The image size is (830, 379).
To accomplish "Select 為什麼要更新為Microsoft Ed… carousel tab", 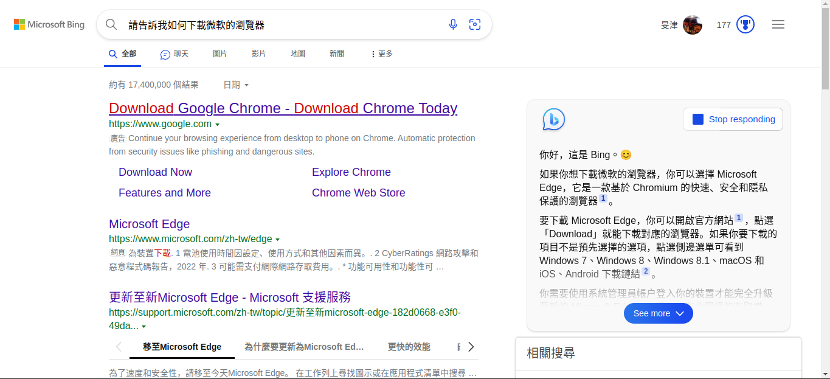I will click(304, 347).
